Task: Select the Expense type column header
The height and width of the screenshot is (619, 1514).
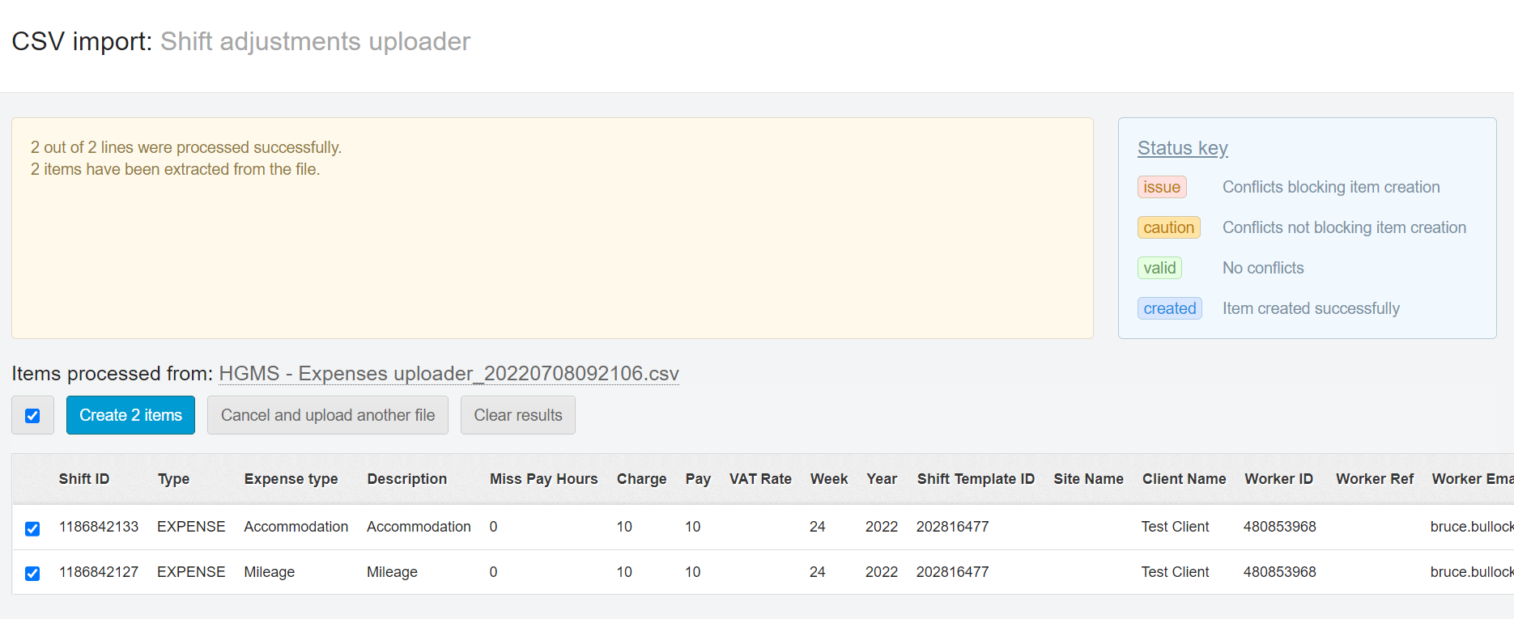Action: click(x=291, y=479)
